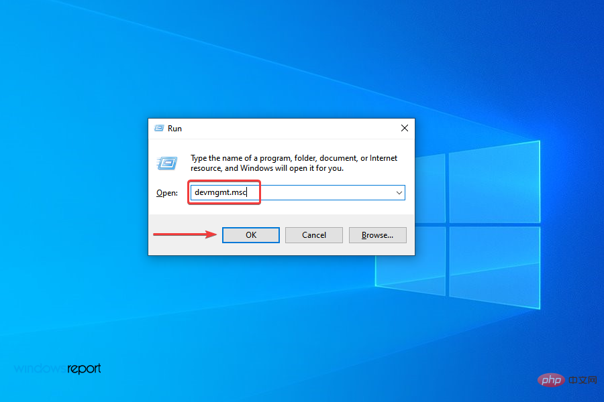Click the Run icon in the title bar
The height and width of the screenshot is (402, 604).
159,128
